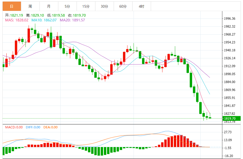The height and width of the screenshot is (159, 243).
Task: Click the 1841.87 price axis label
Action: click(230, 106)
